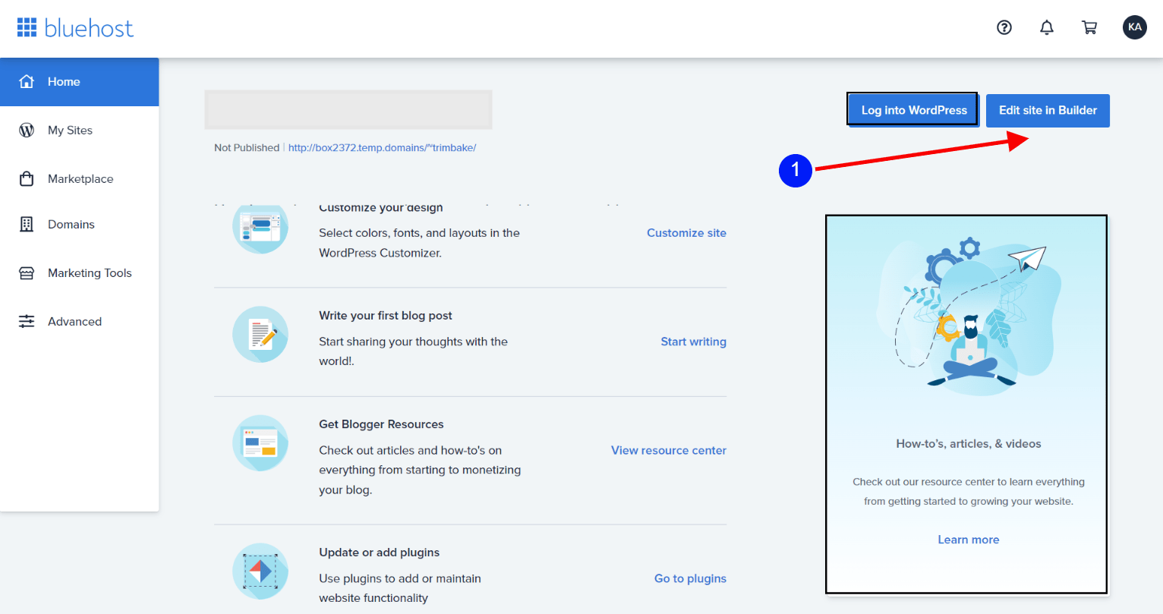Open Advanced in the sidebar

pos(79,322)
